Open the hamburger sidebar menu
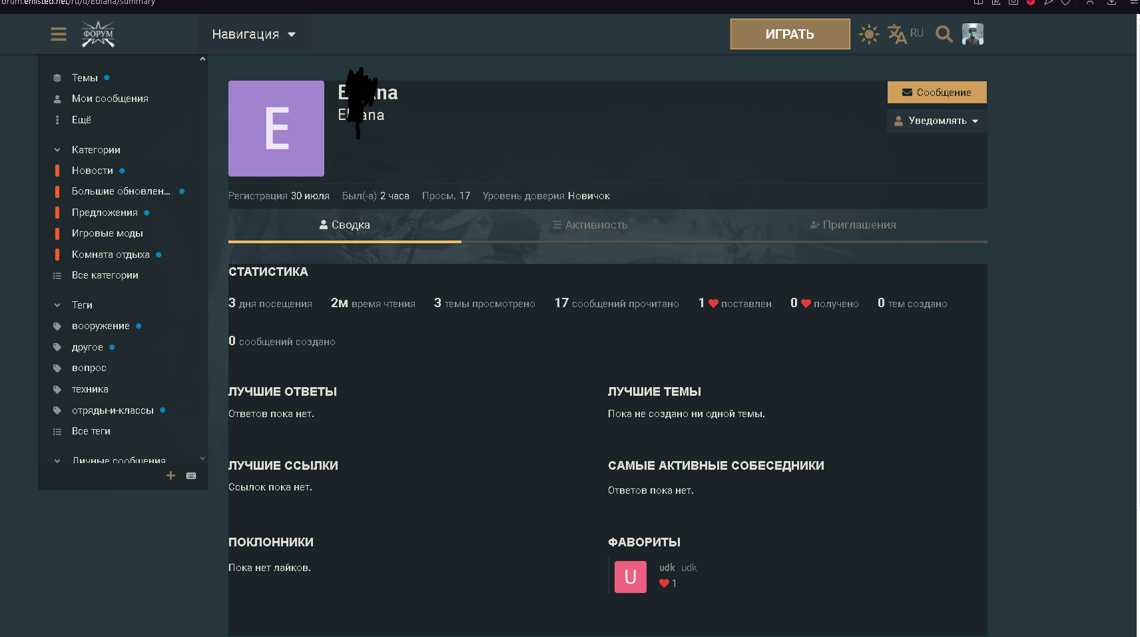The height and width of the screenshot is (637, 1140). (x=59, y=34)
